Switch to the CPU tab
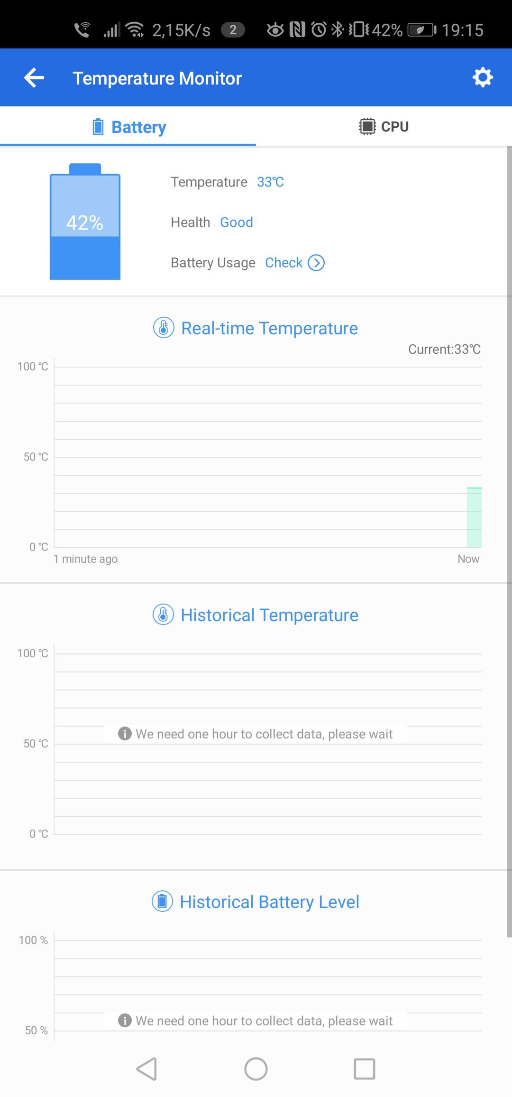The width and height of the screenshot is (512, 1097). coord(384,126)
